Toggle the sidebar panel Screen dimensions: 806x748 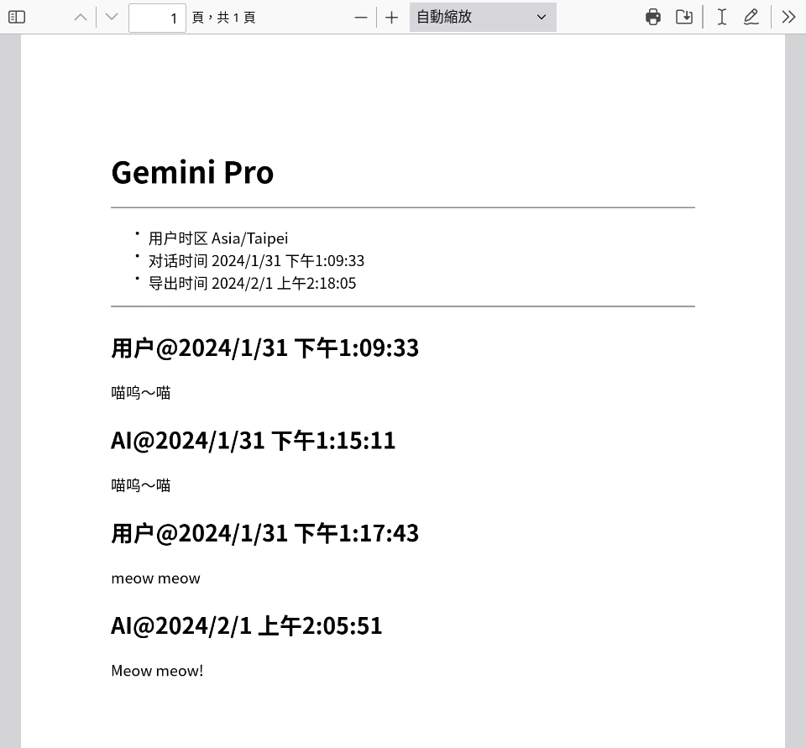pyautogui.click(x=17, y=17)
